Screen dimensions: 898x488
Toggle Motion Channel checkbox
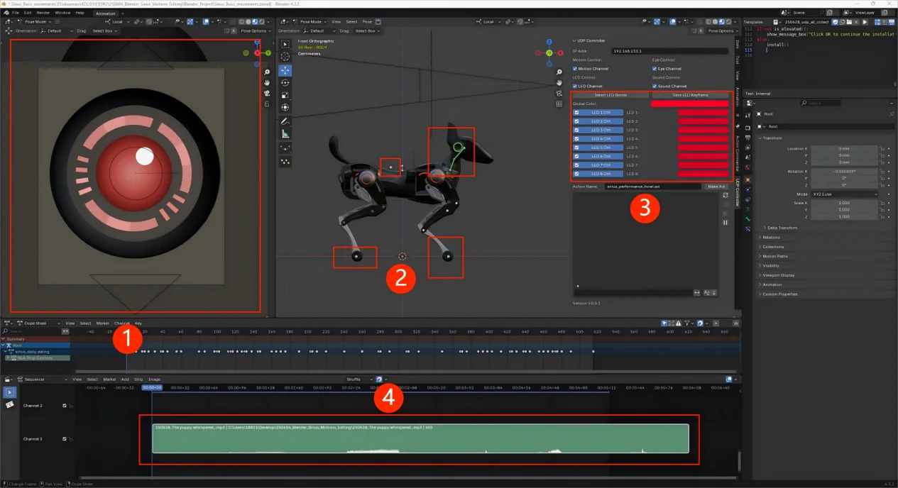(x=576, y=69)
